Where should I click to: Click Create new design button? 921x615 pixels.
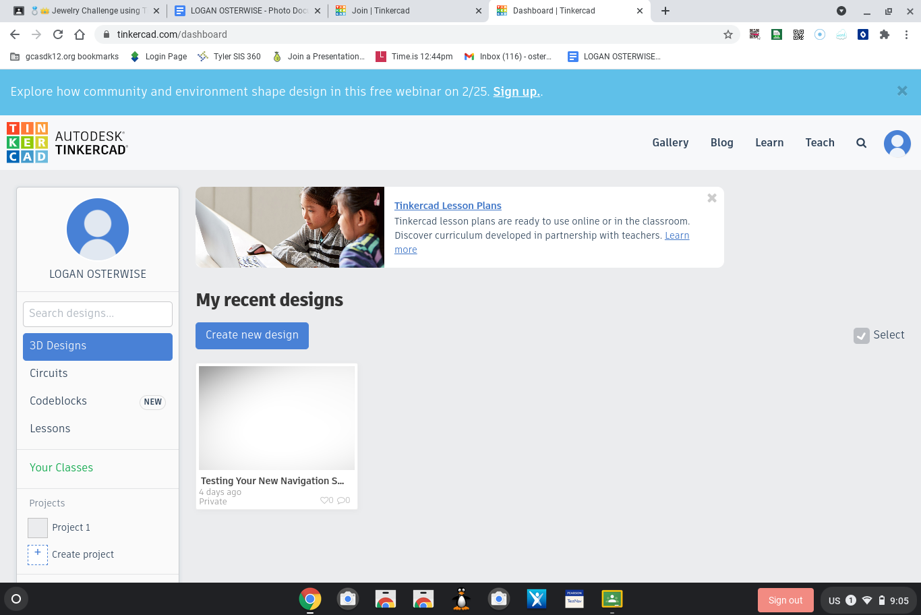[x=252, y=336]
